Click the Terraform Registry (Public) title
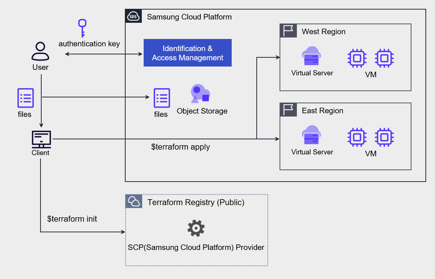 (196, 202)
